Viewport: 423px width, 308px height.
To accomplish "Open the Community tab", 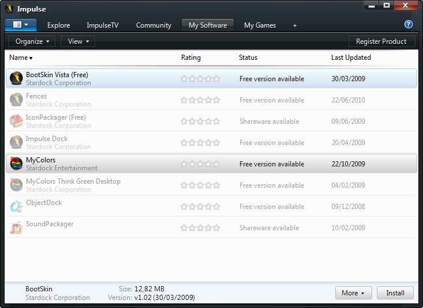I will click(x=154, y=25).
